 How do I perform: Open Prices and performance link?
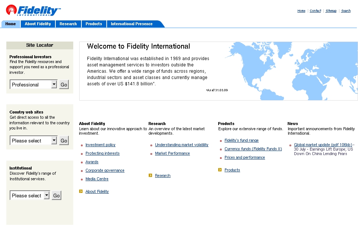pyautogui.click(x=245, y=157)
